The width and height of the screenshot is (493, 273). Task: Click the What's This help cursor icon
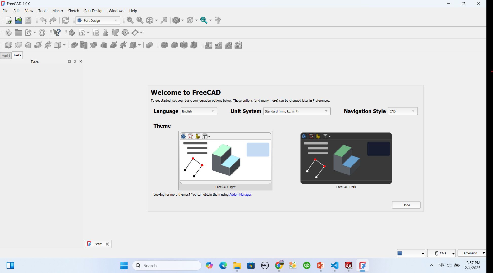coord(57,33)
